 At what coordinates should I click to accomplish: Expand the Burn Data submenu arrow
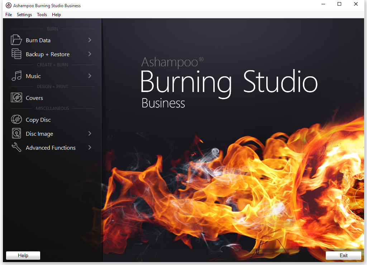pos(90,40)
